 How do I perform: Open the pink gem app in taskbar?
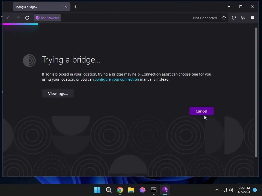click(142, 190)
